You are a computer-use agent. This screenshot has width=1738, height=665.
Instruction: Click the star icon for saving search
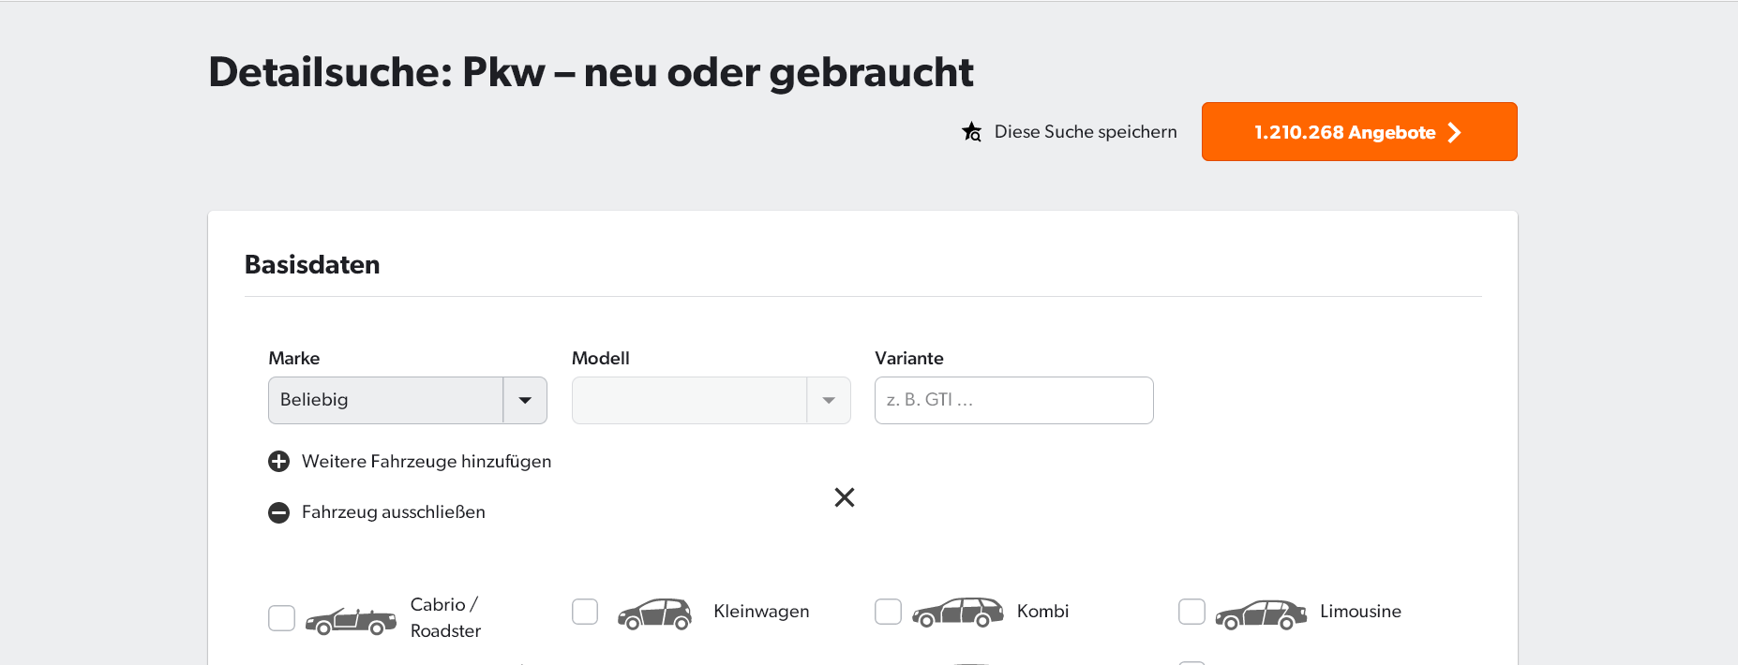click(x=971, y=132)
